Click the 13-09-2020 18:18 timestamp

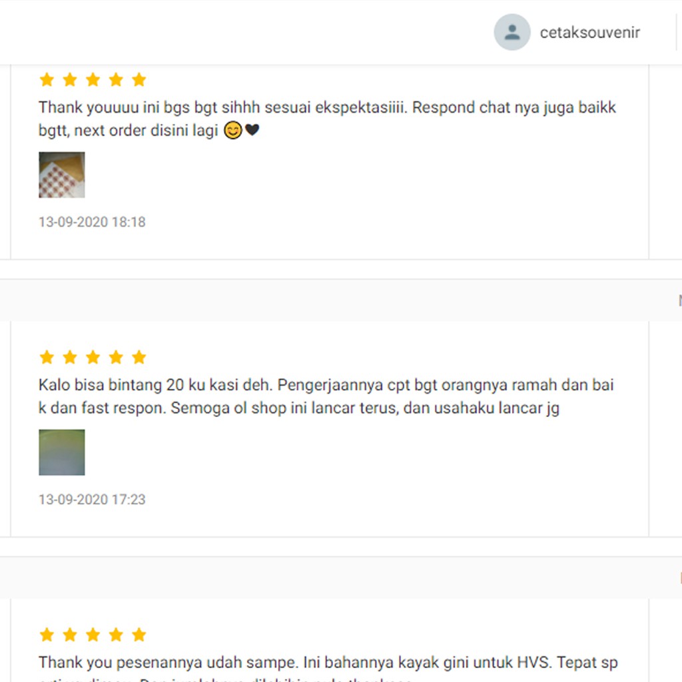point(92,222)
